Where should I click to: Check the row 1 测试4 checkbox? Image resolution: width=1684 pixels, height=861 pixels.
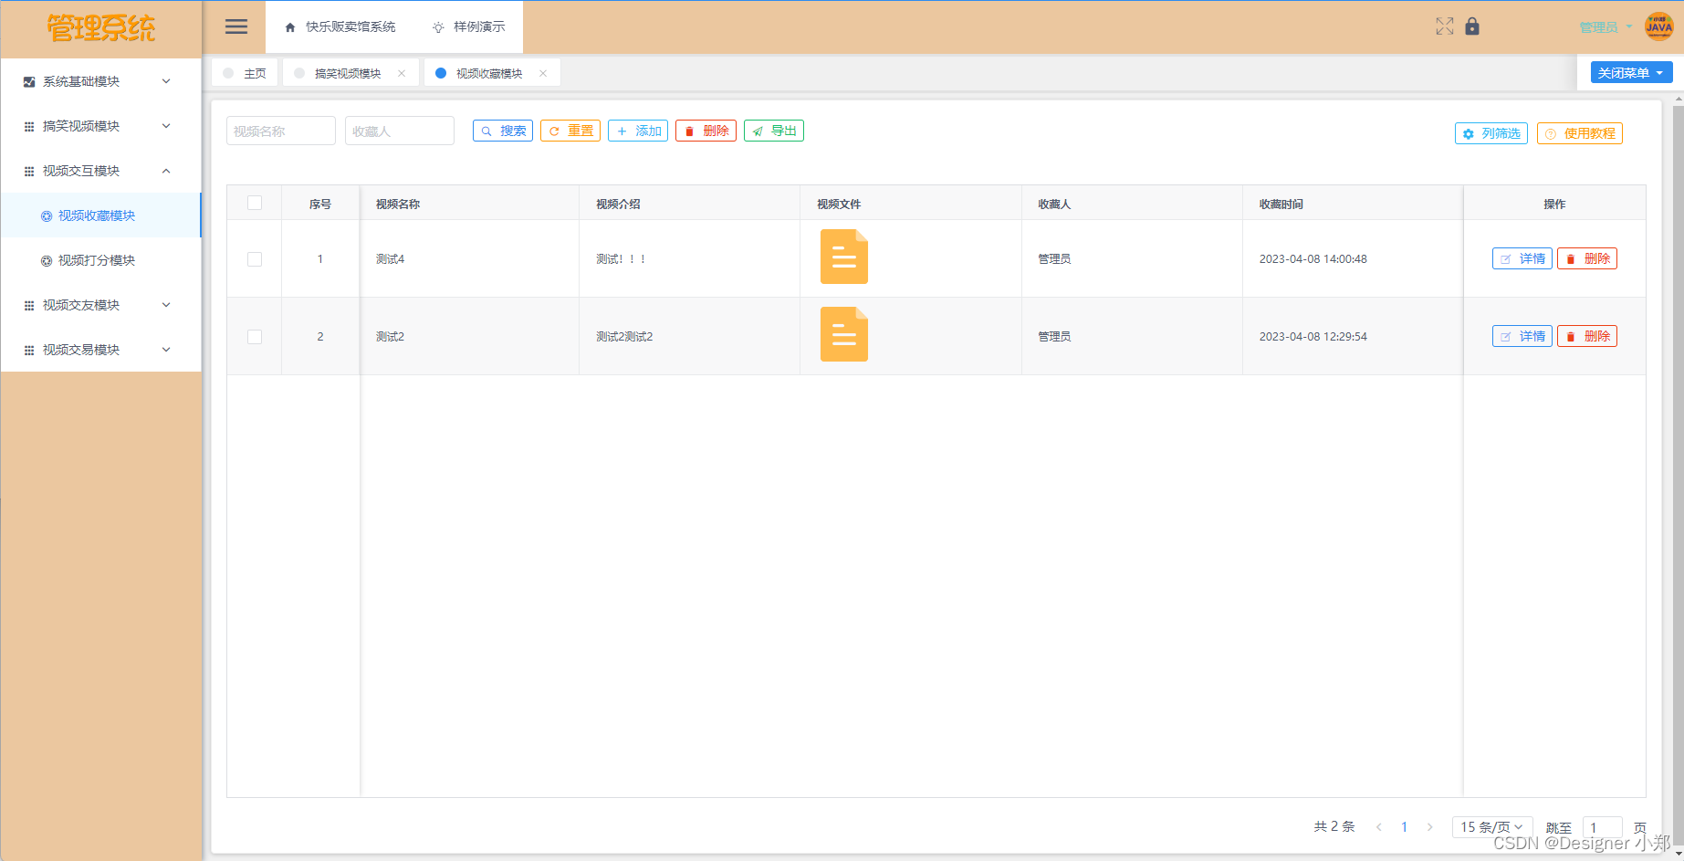(x=255, y=259)
